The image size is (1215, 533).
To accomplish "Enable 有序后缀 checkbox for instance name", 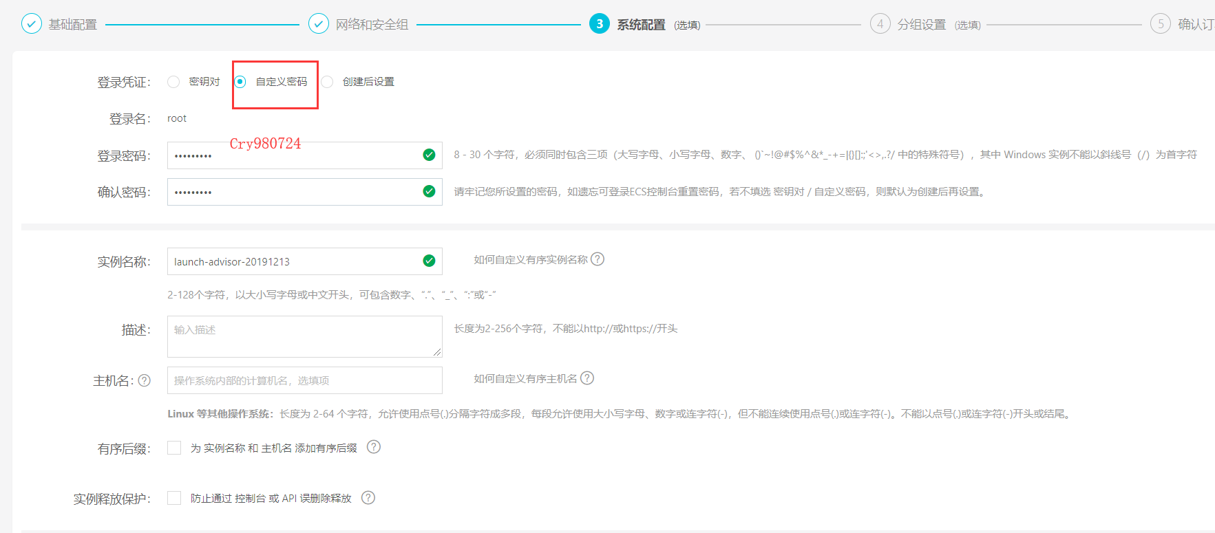I will (174, 448).
